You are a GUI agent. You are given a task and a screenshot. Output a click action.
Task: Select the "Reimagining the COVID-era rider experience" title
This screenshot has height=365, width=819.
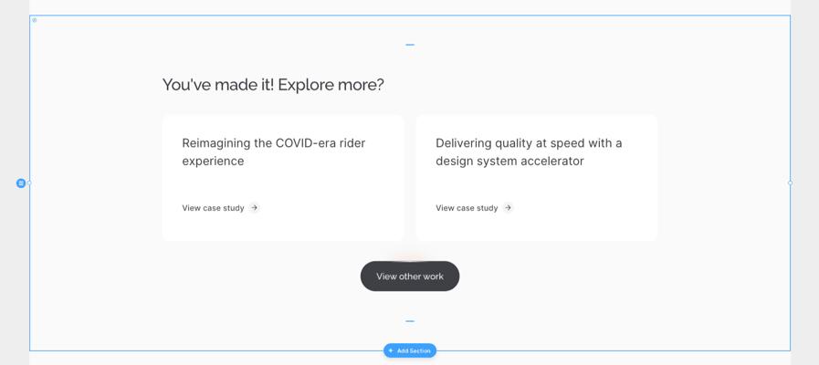[274, 152]
